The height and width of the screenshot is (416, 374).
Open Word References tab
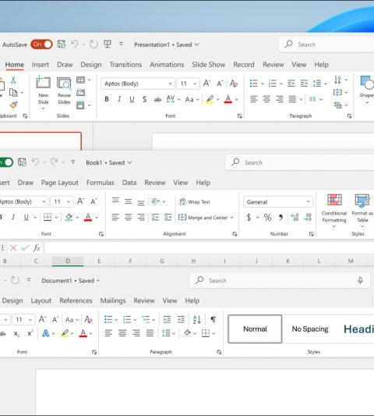(x=76, y=300)
